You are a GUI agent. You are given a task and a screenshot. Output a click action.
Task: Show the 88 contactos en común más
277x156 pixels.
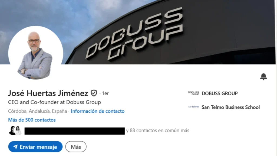(158, 131)
